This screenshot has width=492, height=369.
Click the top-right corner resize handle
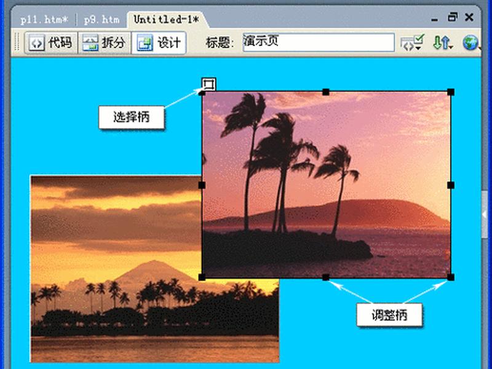click(x=451, y=92)
